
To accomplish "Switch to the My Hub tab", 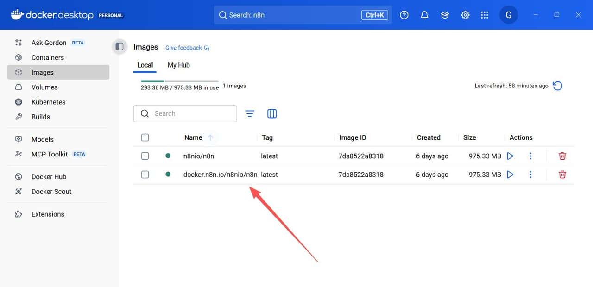I will pyautogui.click(x=178, y=65).
